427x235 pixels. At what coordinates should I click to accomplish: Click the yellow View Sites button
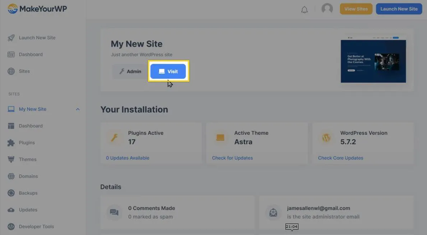pyautogui.click(x=356, y=9)
